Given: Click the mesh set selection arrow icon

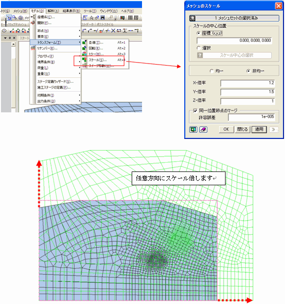Looking at the screenshot, I should tap(193, 18).
